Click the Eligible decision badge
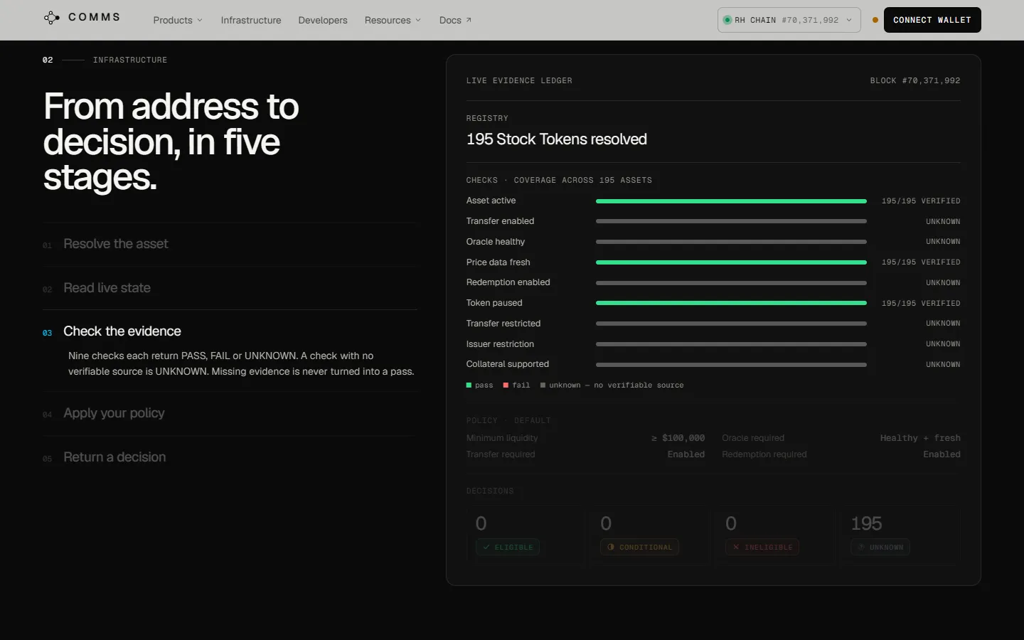 point(508,547)
